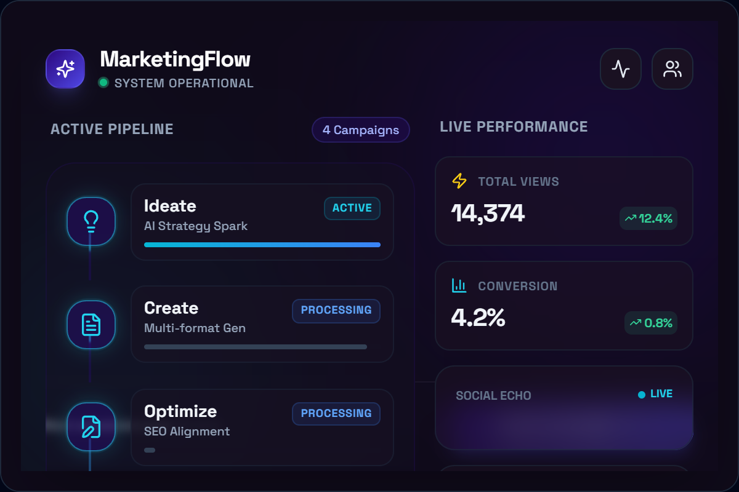Click the Ideate progress bar
The image size is (739, 492).
[262, 245]
